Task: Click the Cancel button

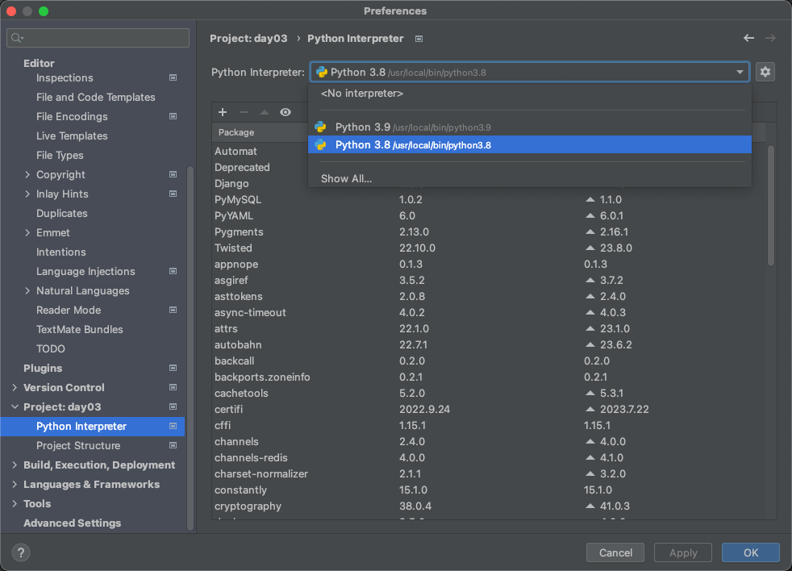Action: (x=615, y=552)
